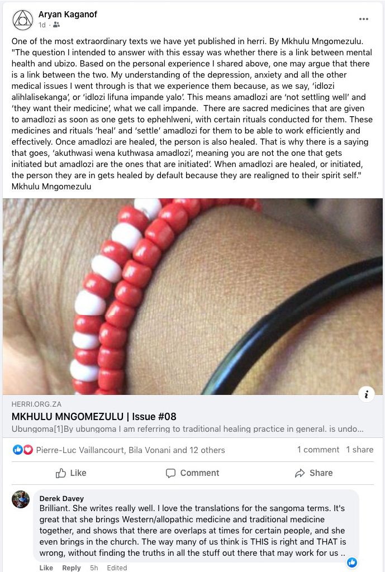Like the post with thumbs-up button
This screenshot has height=572, width=385.
[x=71, y=473]
